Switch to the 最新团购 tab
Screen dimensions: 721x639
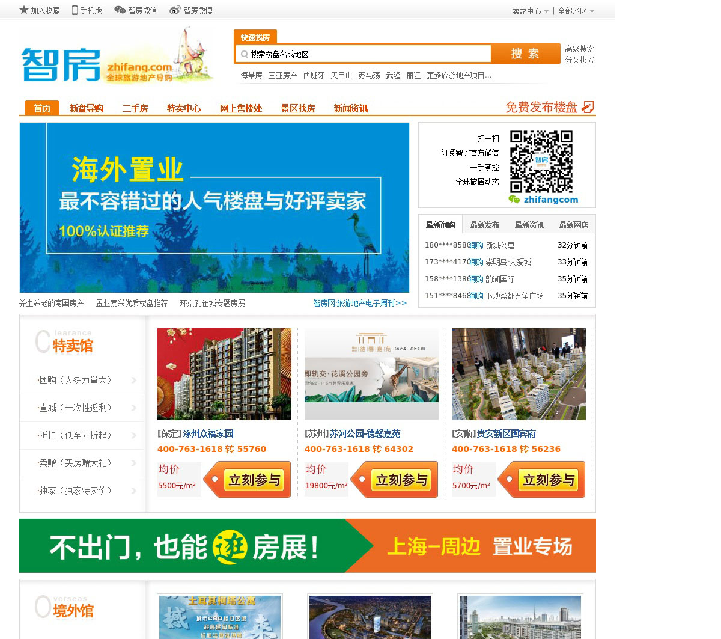click(440, 225)
